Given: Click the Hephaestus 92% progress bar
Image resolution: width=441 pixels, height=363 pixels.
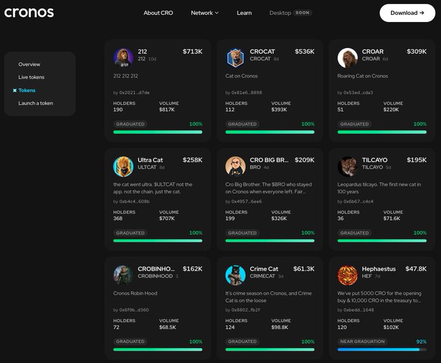Looking at the screenshot, I should (x=382, y=349).
